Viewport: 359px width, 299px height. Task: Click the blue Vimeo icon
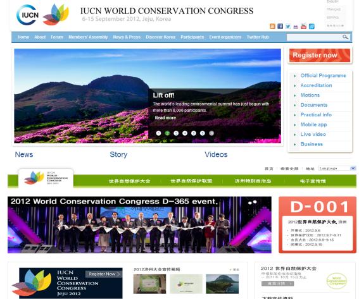click(312, 27)
